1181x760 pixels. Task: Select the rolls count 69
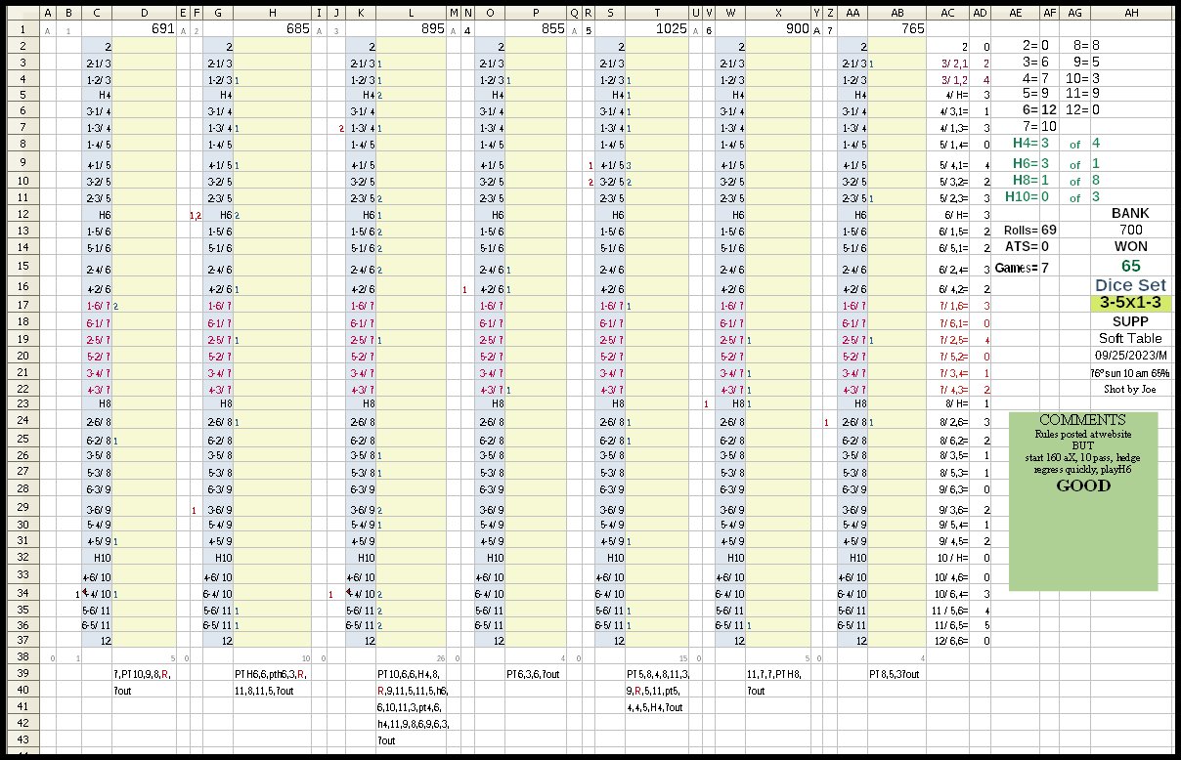1048,230
